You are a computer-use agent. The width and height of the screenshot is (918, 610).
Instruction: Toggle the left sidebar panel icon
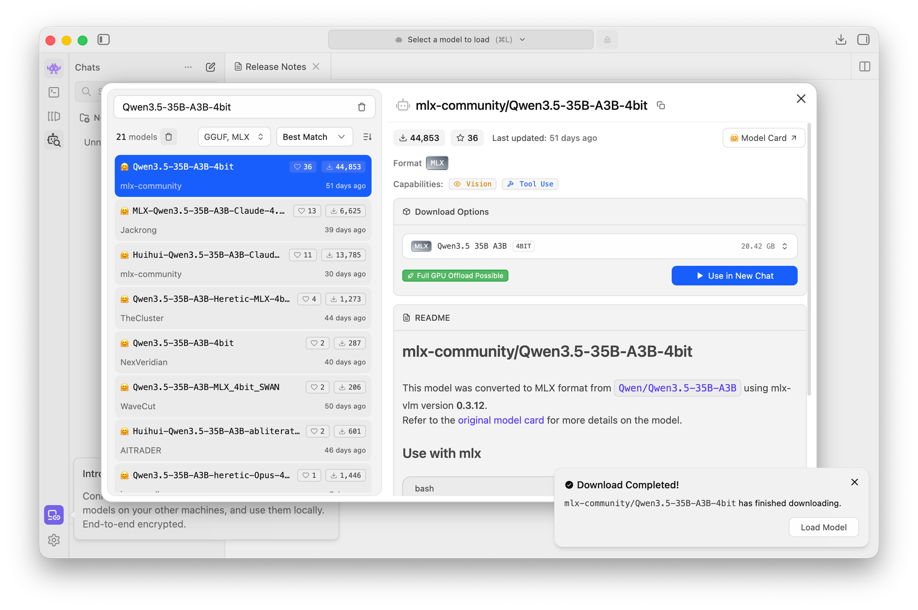(104, 40)
